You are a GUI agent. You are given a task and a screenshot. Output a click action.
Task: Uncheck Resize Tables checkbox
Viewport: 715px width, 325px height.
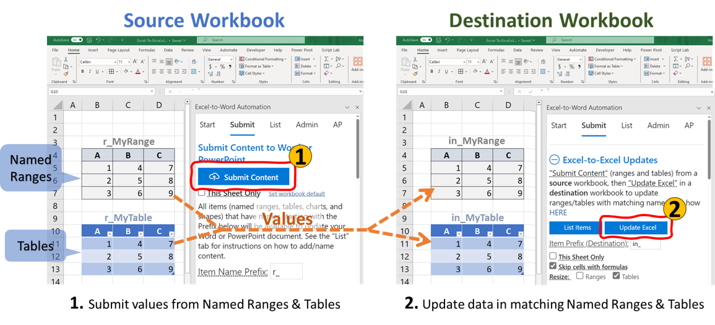click(x=616, y=276)
